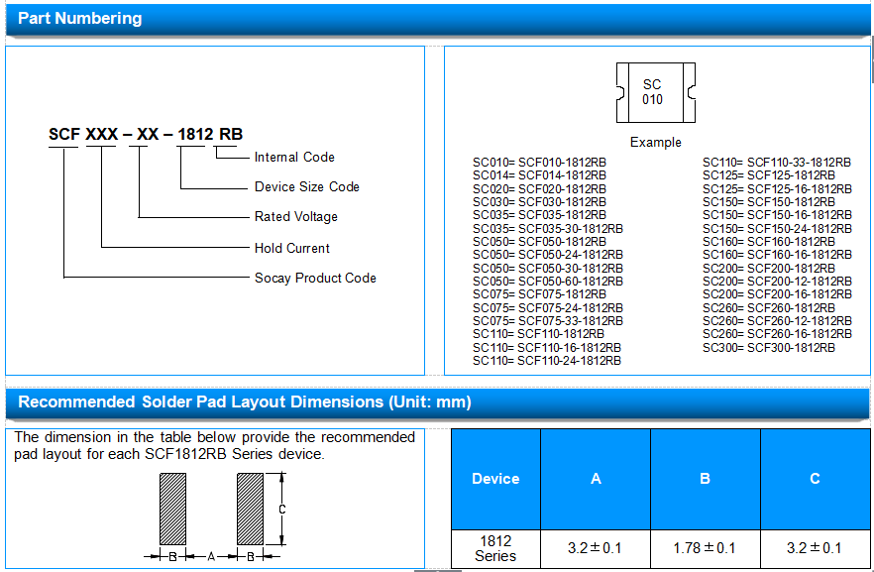Select the SCF XXX – XX – 1812 RB code
The height and width of the screenshot is (572, 874).
pyautogui.click(x=146, y=135)
